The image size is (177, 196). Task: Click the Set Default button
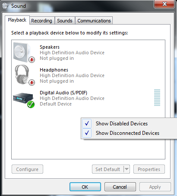[x=108, y=169]
